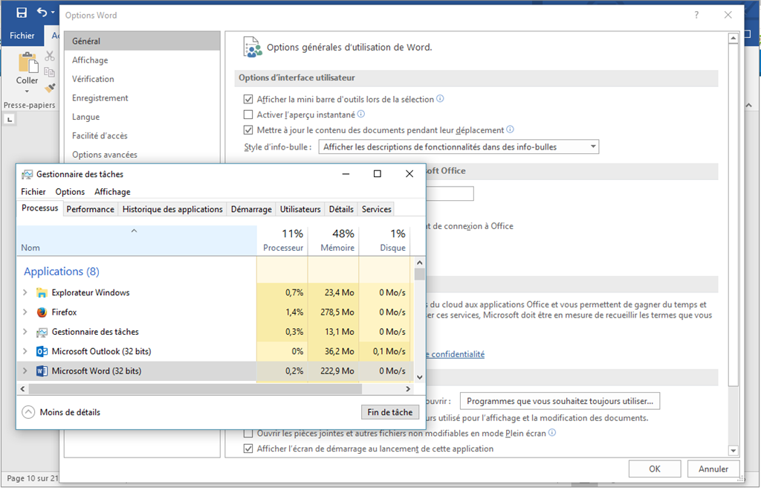Viewport: 761px width, 488px height.
Task: Click the Copy icon in Presse-papiers
Action: coord(50,72)
